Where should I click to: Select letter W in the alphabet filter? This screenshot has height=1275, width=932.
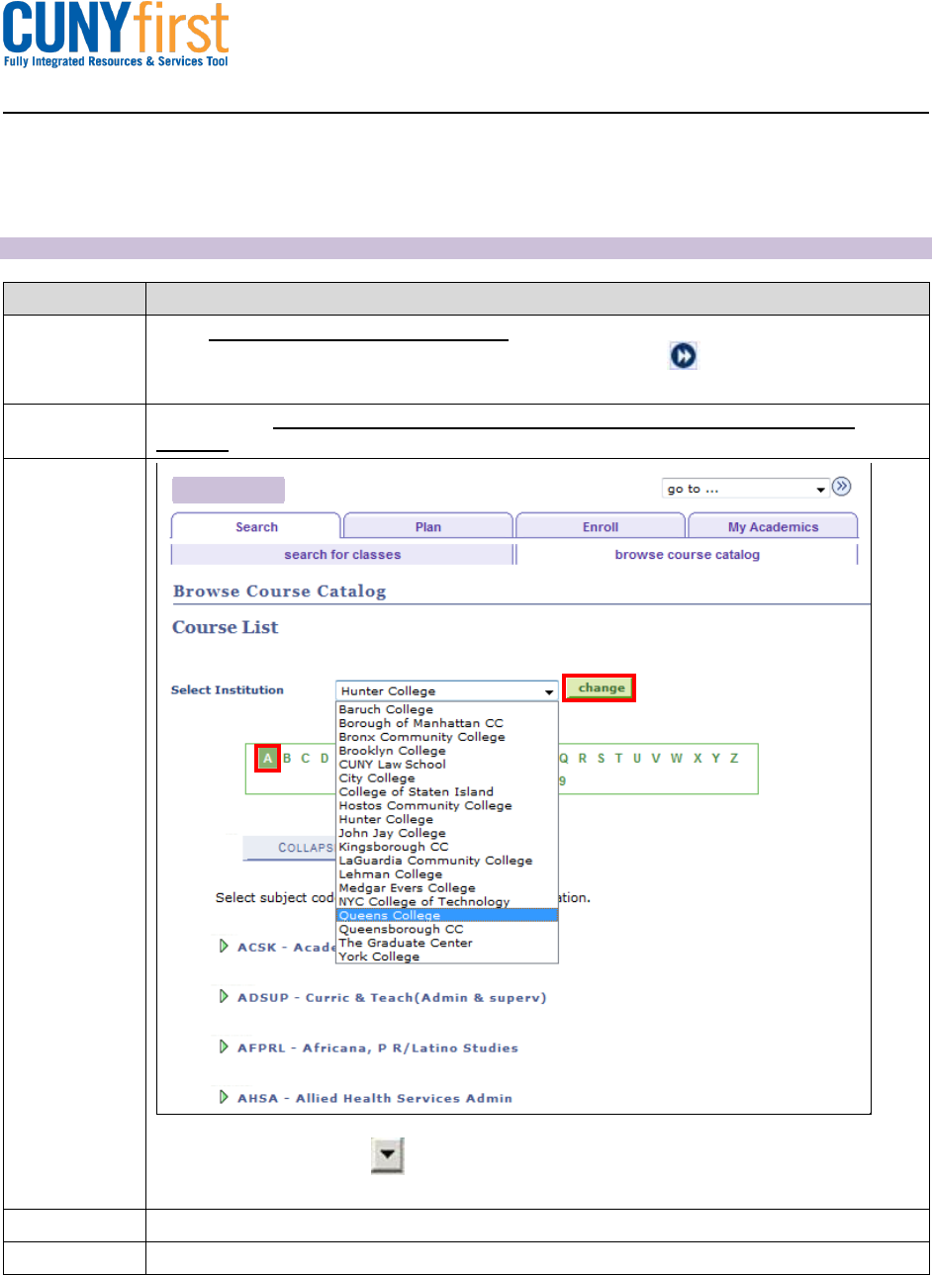pos(677,759)
